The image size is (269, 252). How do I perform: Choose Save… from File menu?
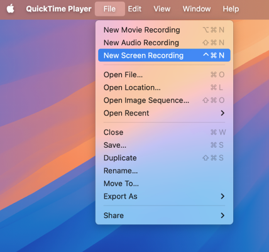coord(164,145)
